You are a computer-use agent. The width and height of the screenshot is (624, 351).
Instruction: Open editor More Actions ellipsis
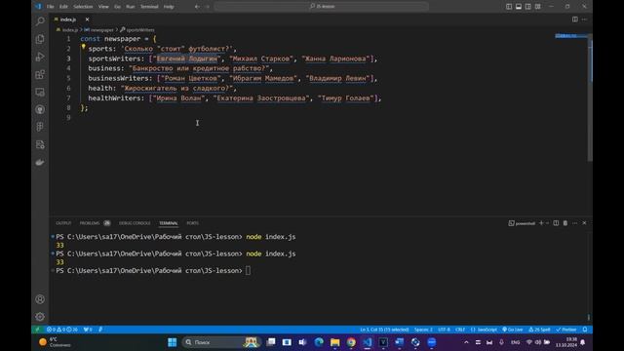(x=585, y=19)
